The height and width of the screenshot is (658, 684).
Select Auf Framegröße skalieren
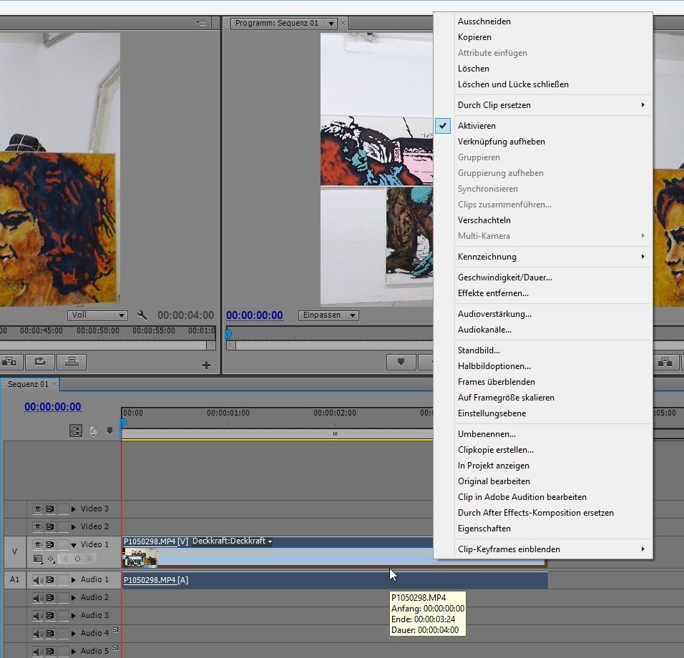(542, 398)
